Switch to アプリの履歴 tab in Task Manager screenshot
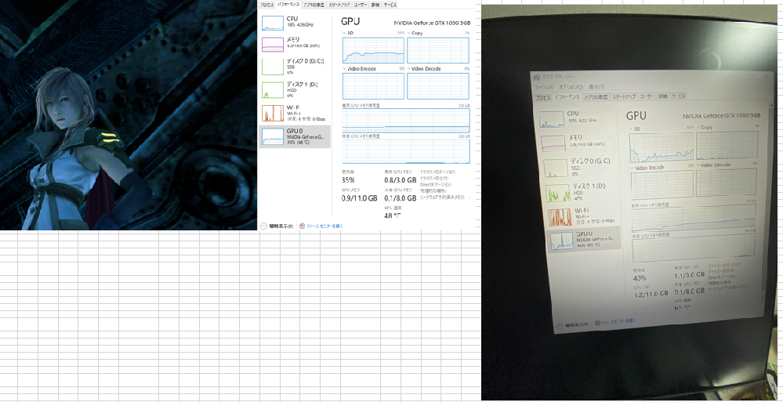Image resolution: width=783 pixels, height=402 pixels. click(x=314, y=5)
